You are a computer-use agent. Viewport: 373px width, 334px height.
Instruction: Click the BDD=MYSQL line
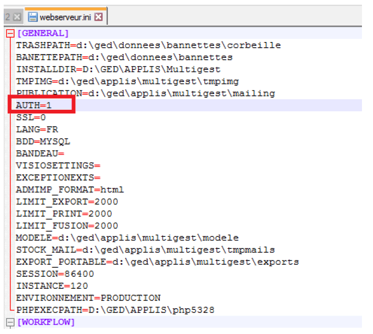[43, 141]
